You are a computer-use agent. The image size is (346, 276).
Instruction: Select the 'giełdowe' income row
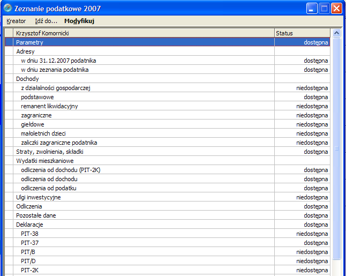(x=168, y=124)
